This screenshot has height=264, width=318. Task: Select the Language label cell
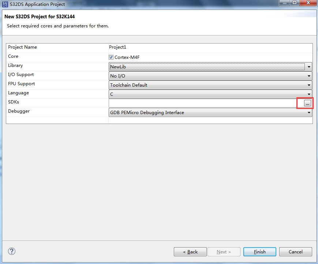point(57,94)
